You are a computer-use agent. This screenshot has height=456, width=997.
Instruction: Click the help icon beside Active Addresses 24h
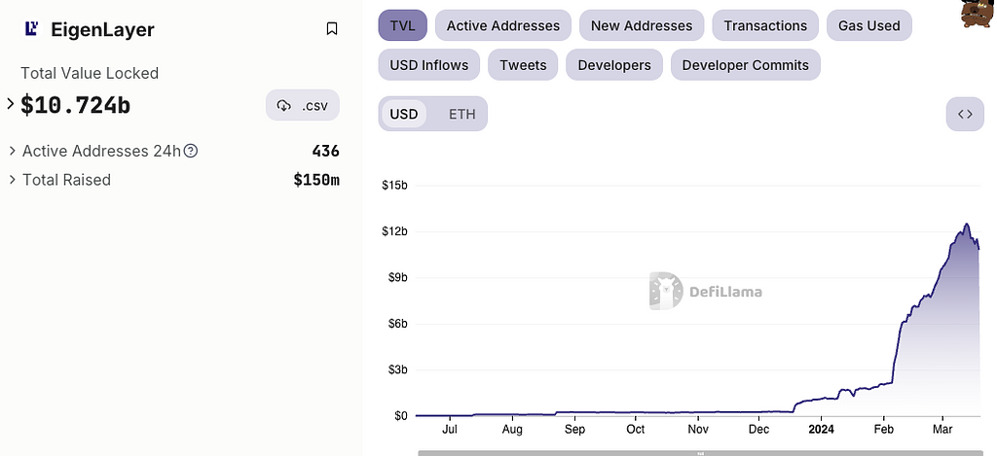coord(190,151)
